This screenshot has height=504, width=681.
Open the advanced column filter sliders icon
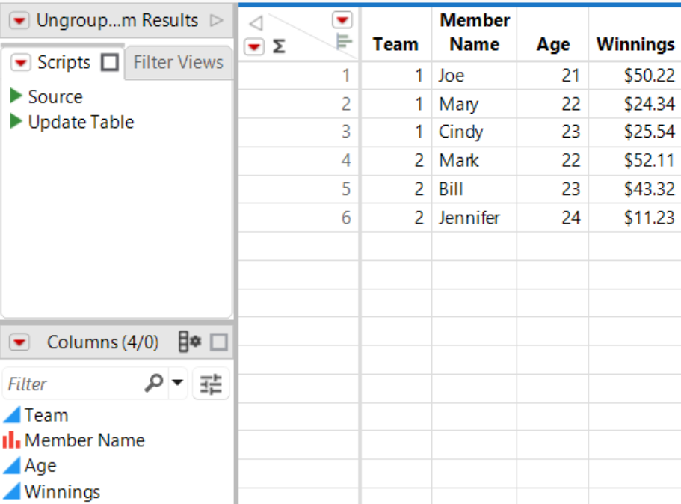(x=211, y=384)
